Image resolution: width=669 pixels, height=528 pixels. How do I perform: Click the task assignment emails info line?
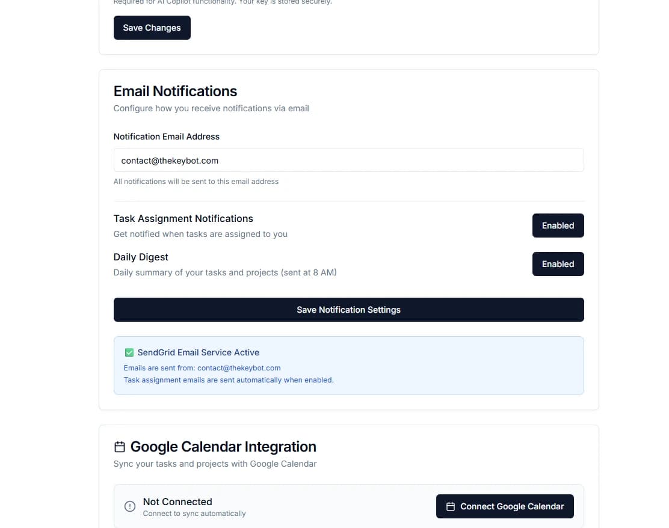[229, 379]
